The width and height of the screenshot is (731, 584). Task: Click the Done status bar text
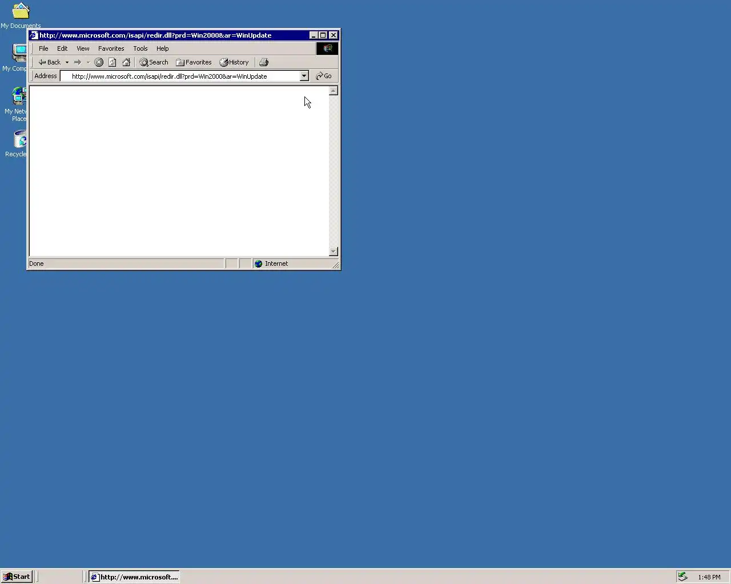coord(37,263)
